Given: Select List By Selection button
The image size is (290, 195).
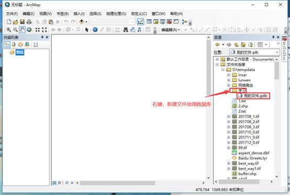Looking at the screenshot, I should click(27, 45).
